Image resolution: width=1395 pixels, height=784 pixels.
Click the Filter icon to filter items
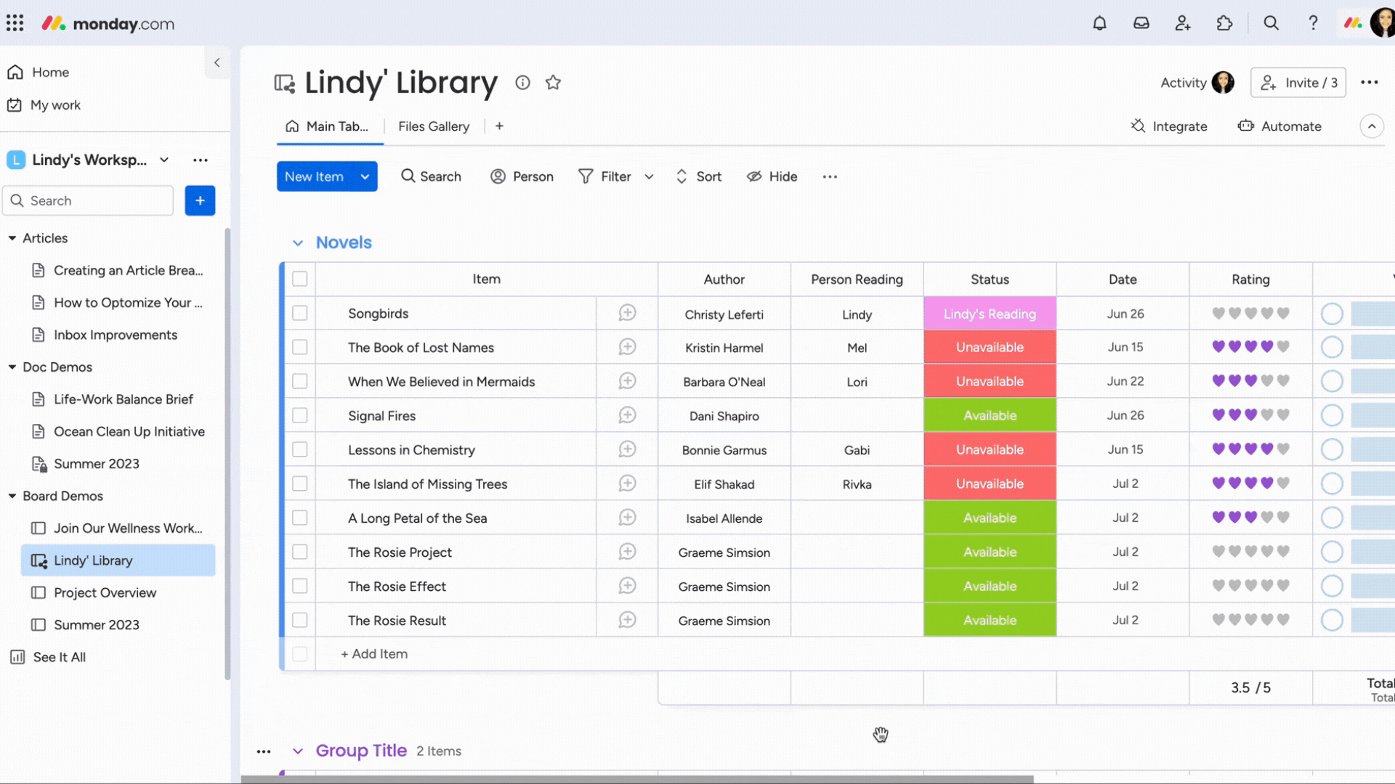586,176
